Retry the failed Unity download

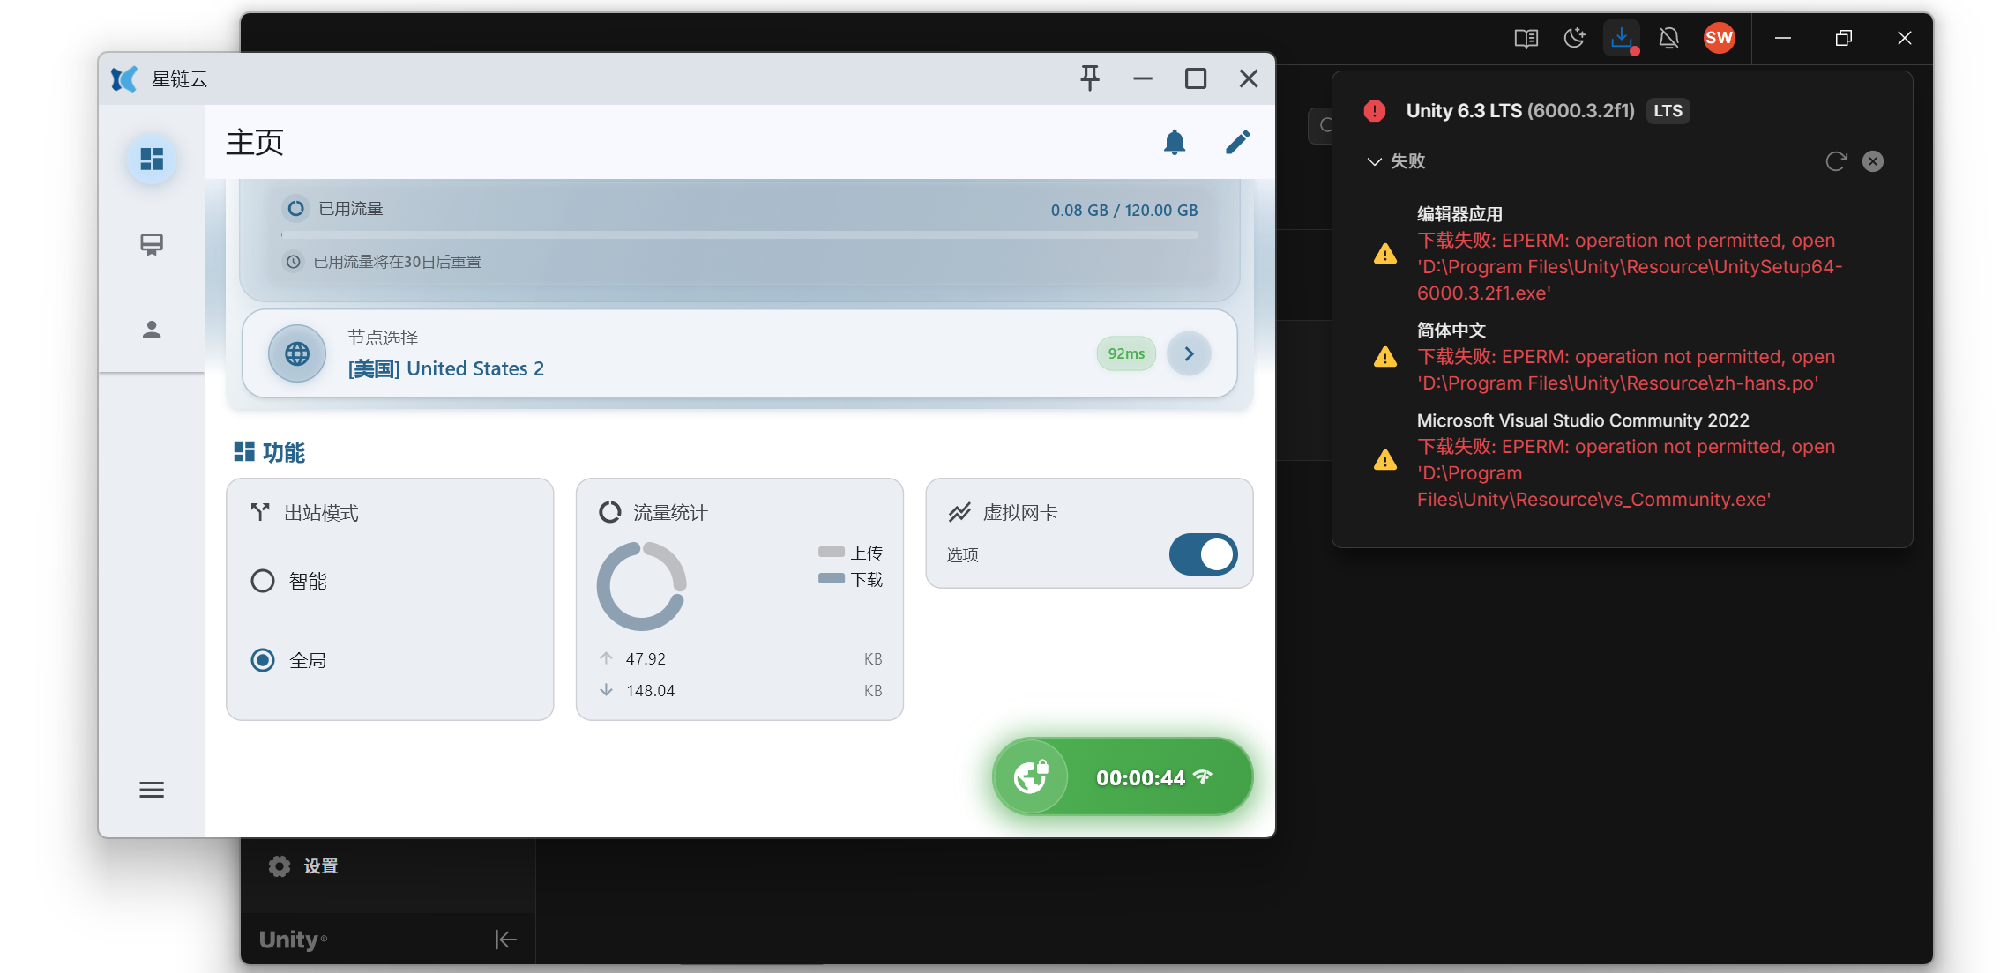coord(1836,161)
